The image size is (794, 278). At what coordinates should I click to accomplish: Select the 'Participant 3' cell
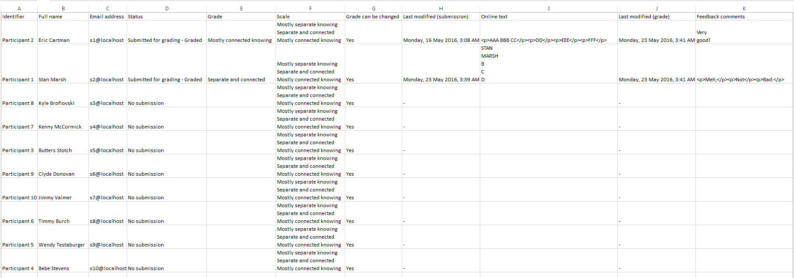19,142
